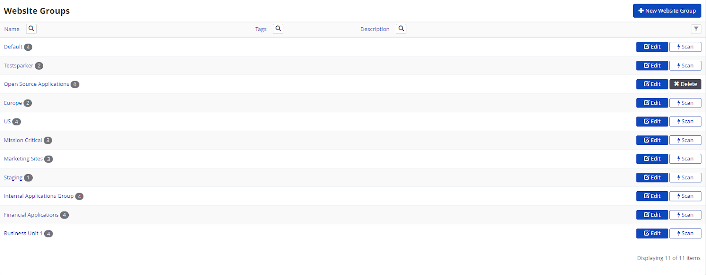Image resolution: width=706 pixels, height=275 pixels.
Task: Click the filter funnel icon
Action: [696, 29]
